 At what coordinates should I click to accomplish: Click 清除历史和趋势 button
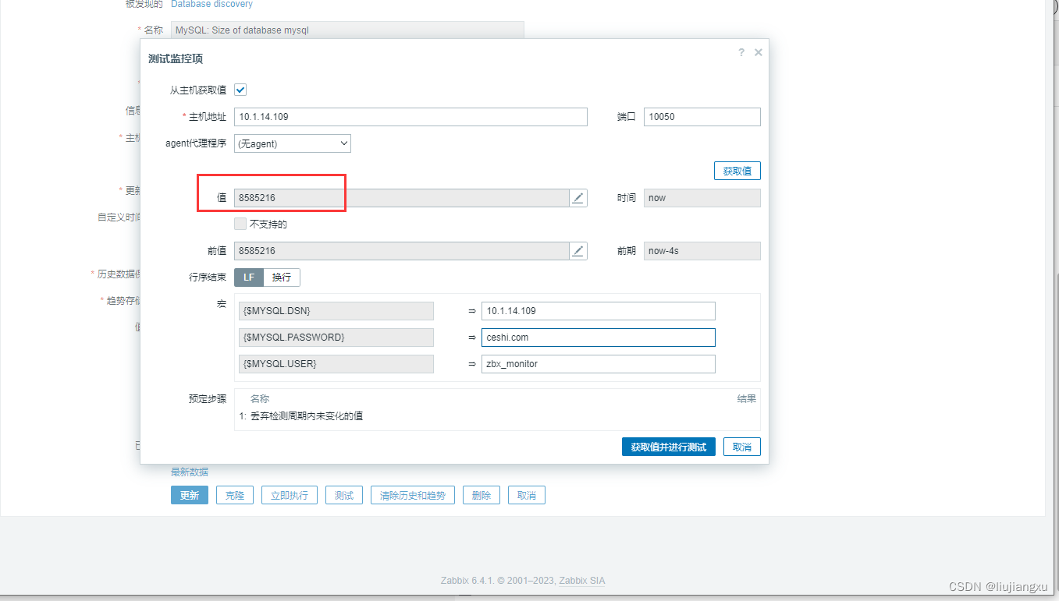pos(412,494)
